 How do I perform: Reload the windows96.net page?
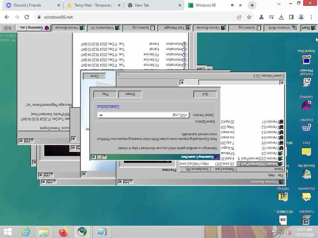[27, 17]
